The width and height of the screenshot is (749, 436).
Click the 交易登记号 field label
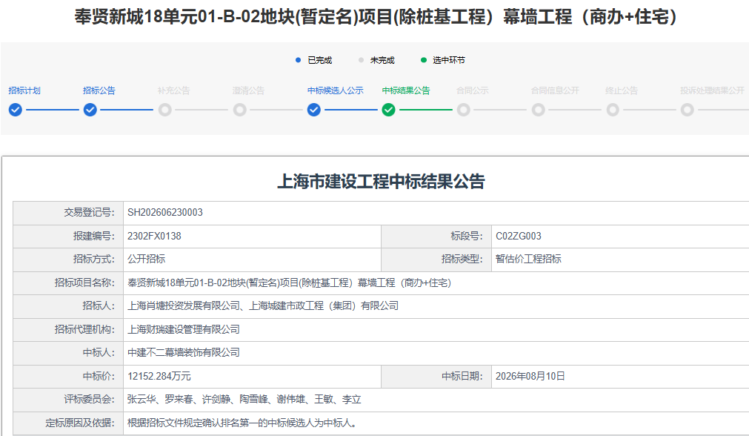pos(90,212)
